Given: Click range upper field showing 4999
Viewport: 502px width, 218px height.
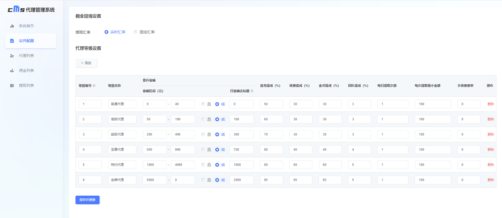Looking at the screenshot, I should (183, 165).
